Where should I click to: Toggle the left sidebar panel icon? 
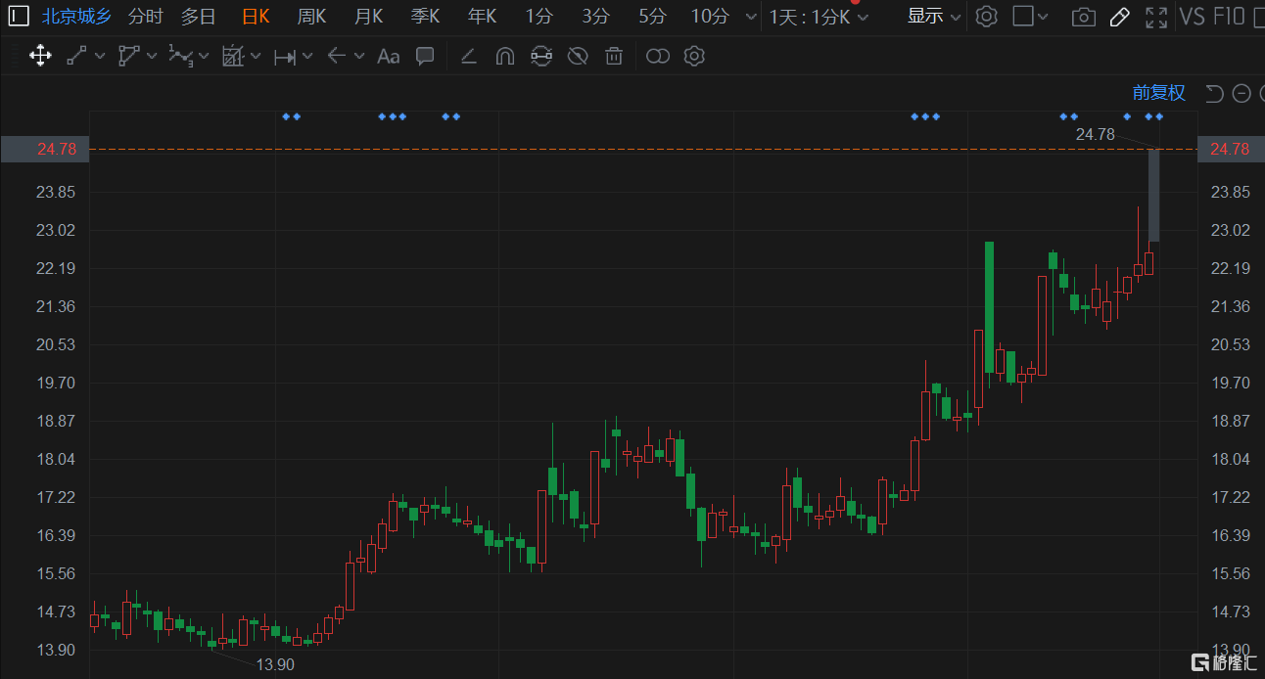point(19,17)
